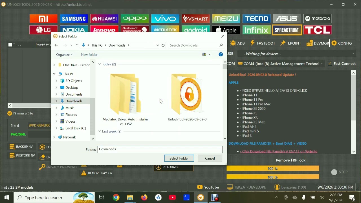Select the MI brand tab
361x203 pixels.
(x=43, y=19)
